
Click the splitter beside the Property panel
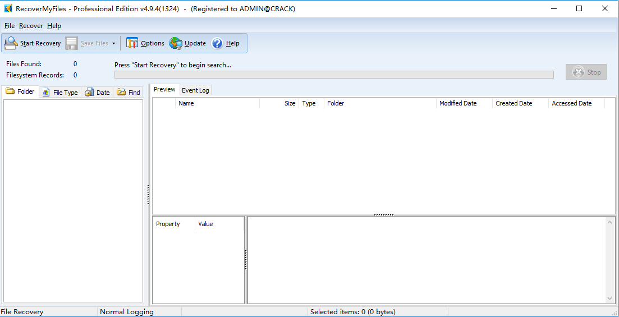(x=246, y=260)
